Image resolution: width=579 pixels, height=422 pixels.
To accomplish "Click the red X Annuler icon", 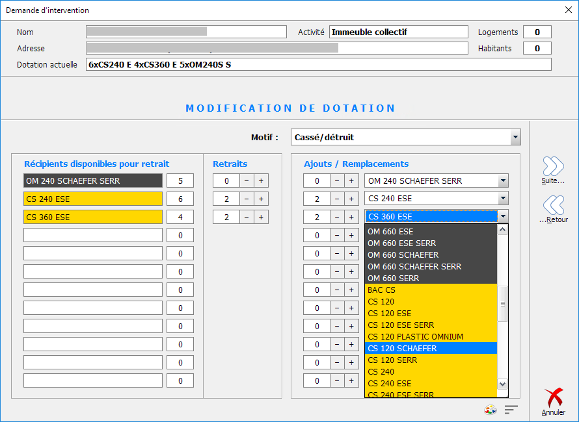I will point(553,398).
